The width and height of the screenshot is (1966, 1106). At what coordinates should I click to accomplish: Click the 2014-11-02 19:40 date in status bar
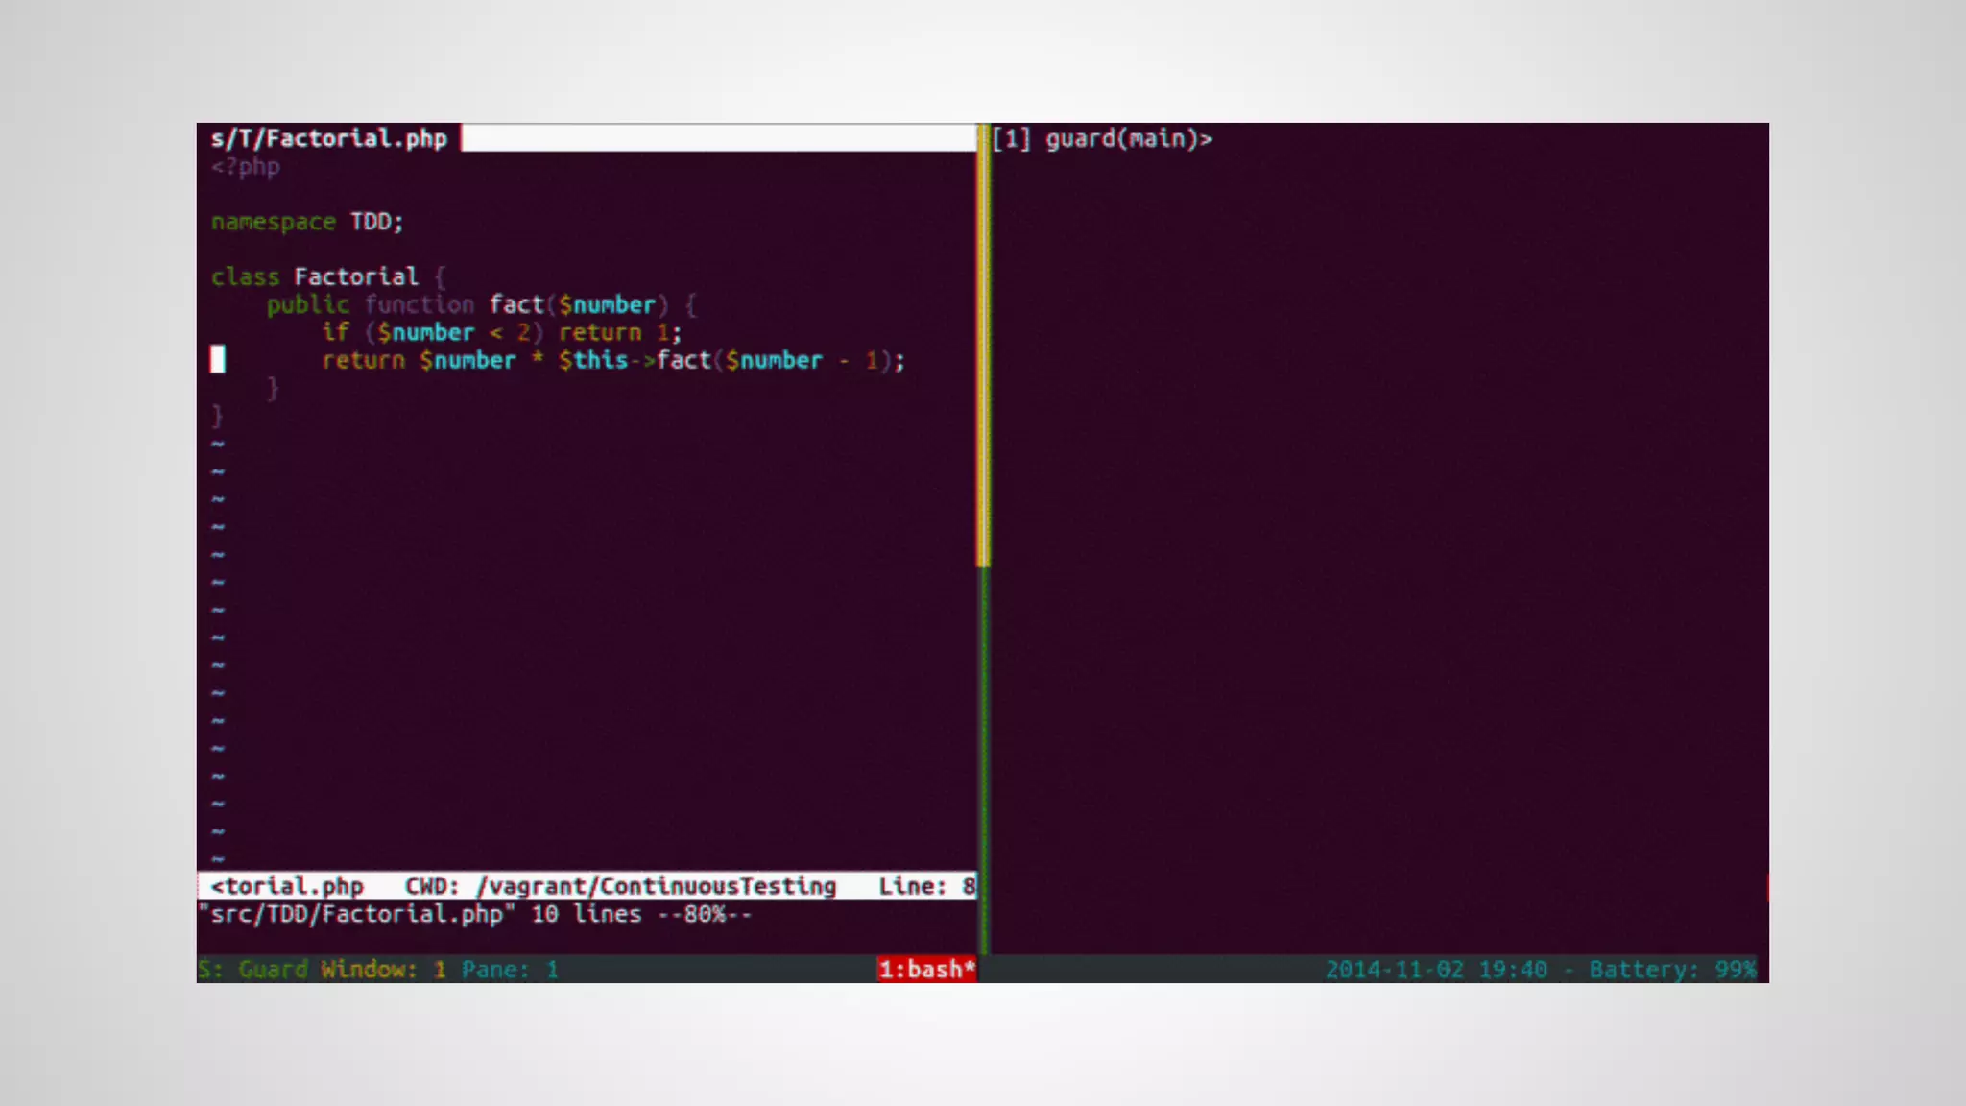tap(1436, 970)
